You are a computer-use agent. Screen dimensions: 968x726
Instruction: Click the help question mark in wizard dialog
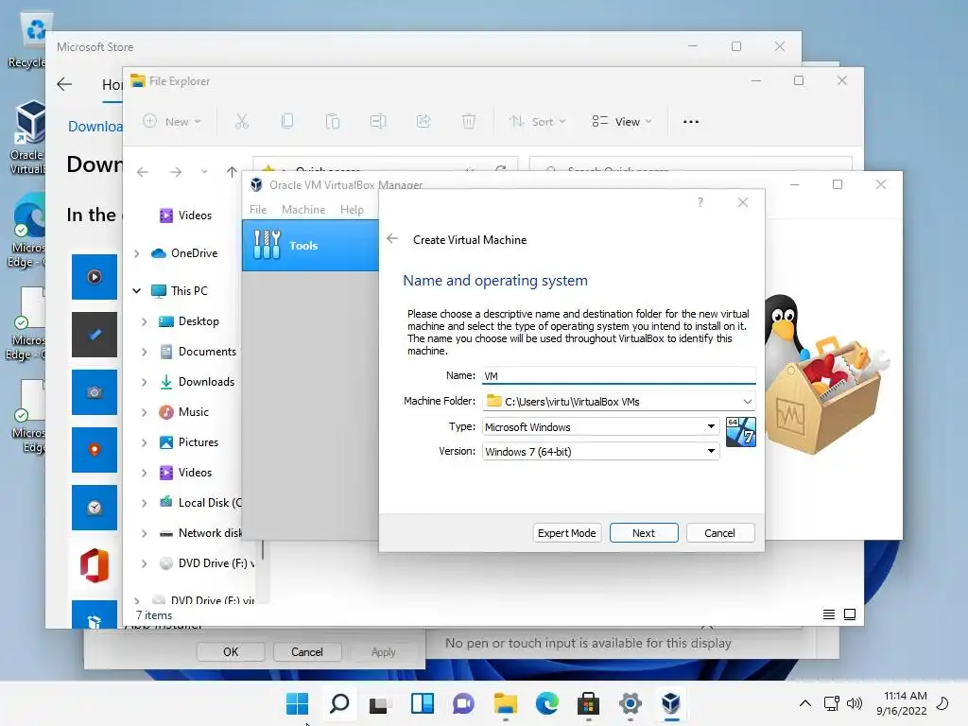700,202
